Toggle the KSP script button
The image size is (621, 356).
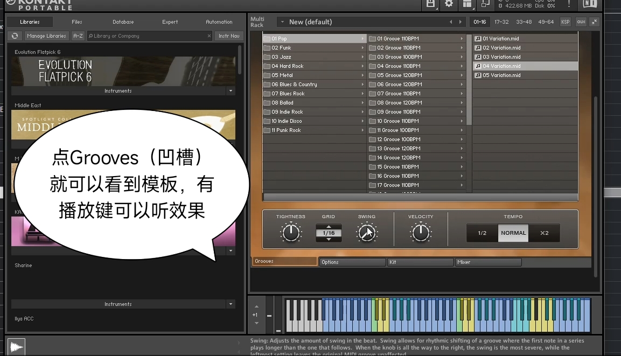pyautogui.click(x=565, y=22)
